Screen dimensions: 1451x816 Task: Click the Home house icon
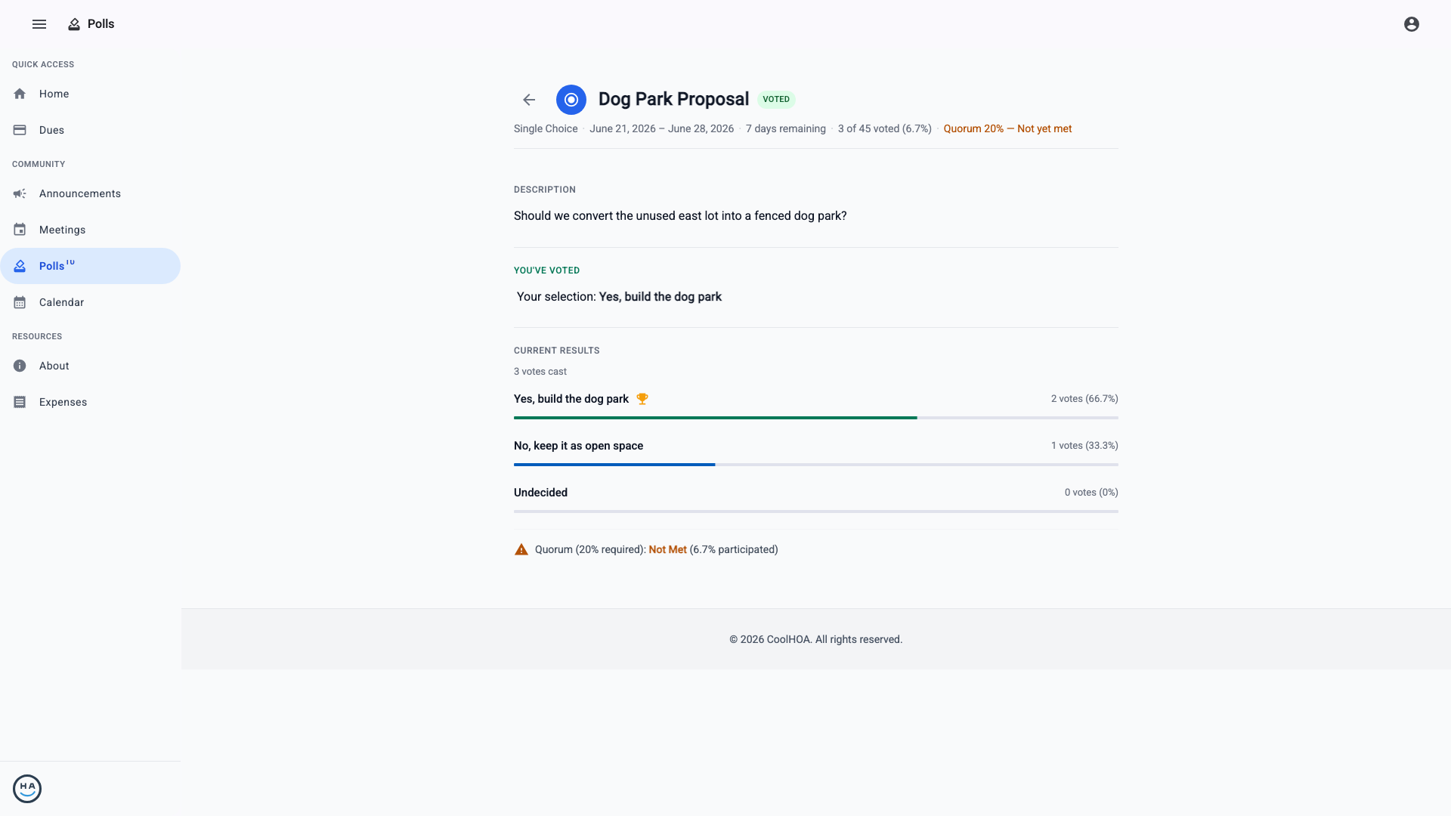tap(20, 94)
